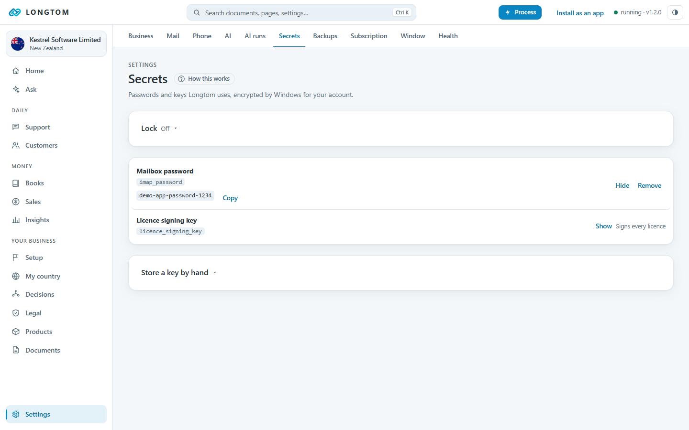
Task: Expand the Lock Off dropdown
Action: pos(159,129)
